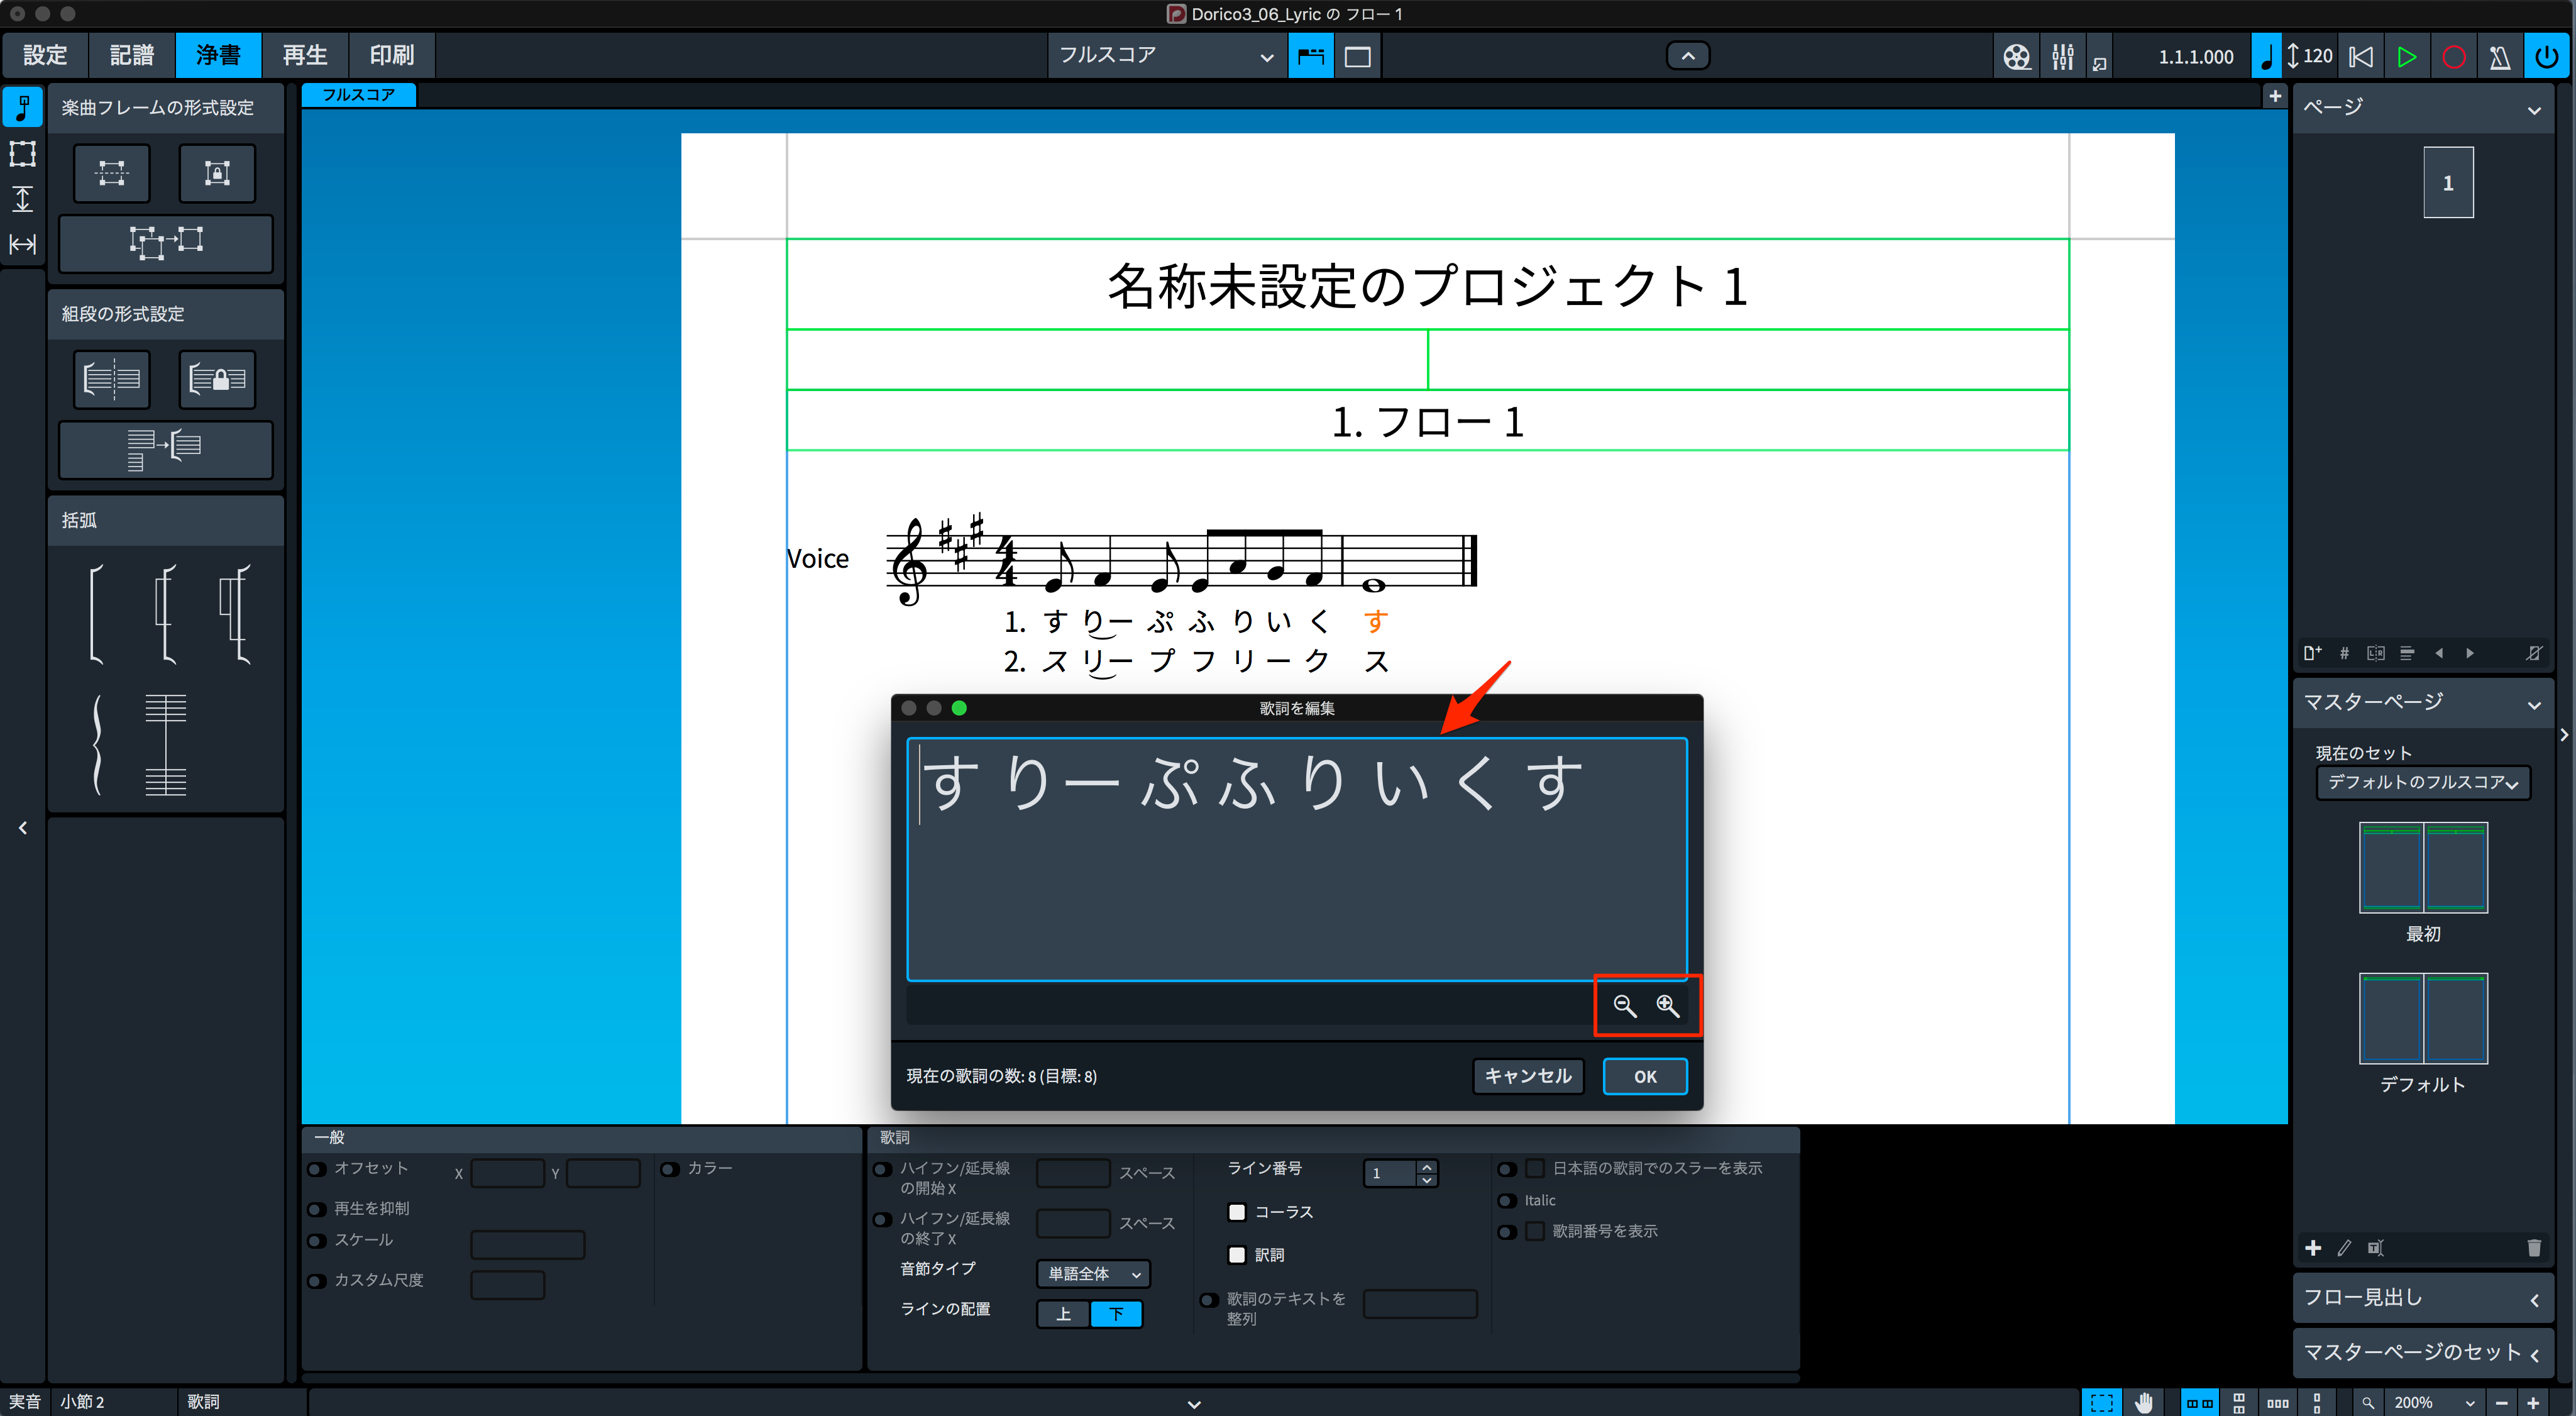Enable the コーラス checkbox
Screen dimensions: 2576x1416
[x=1237, y=1212]
